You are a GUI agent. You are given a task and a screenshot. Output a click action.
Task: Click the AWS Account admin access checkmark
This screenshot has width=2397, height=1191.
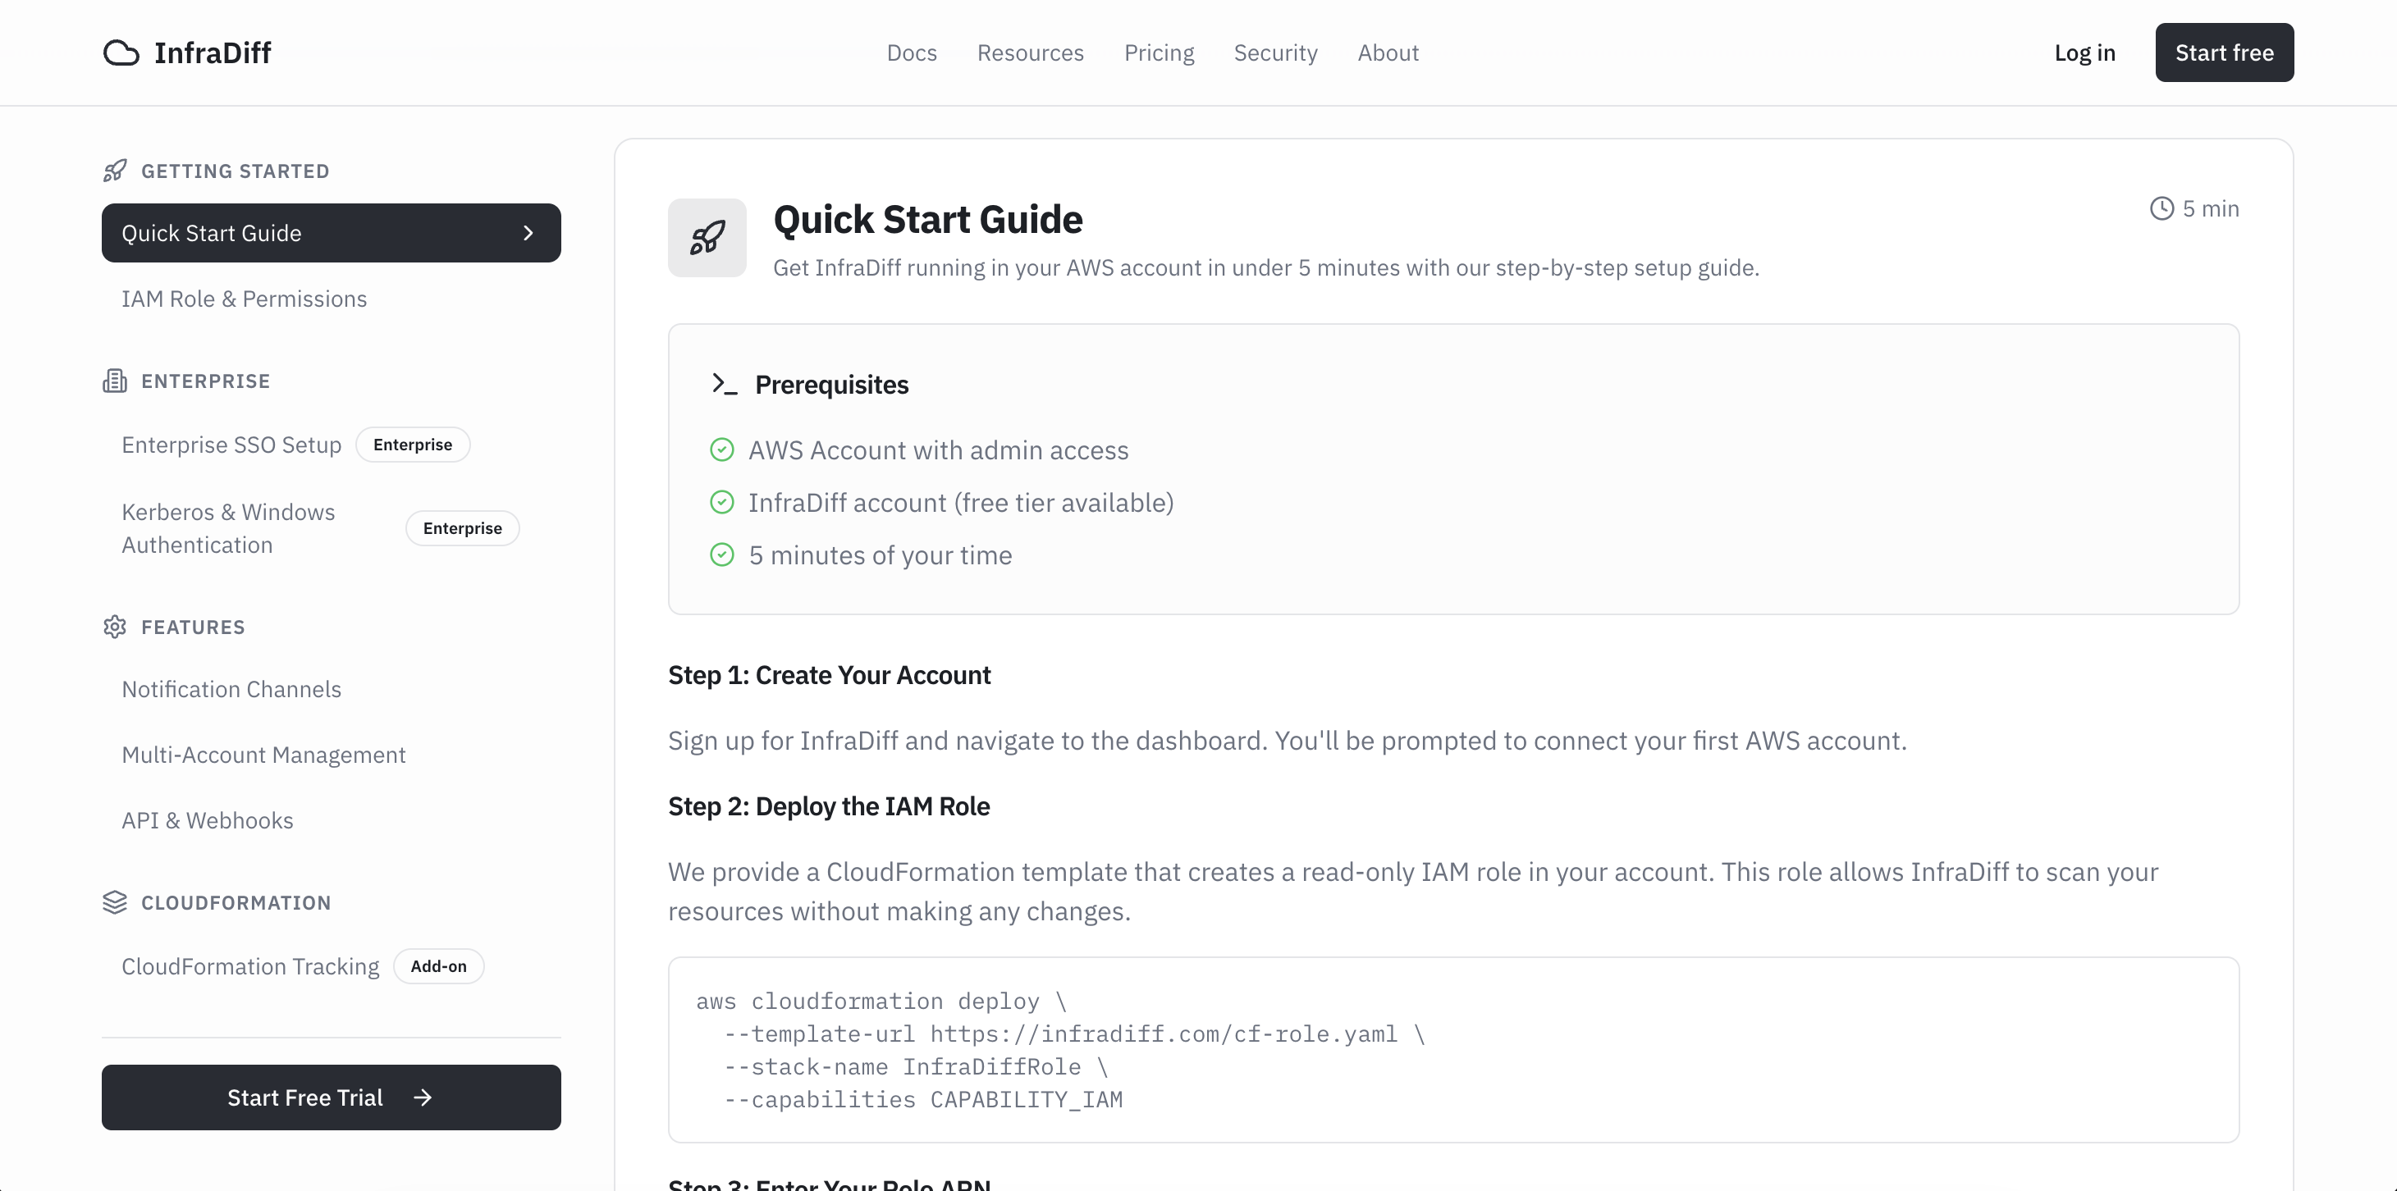click(722, 450)
